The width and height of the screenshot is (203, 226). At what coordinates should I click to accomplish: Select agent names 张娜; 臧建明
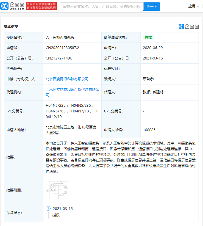tap(153, 92)
